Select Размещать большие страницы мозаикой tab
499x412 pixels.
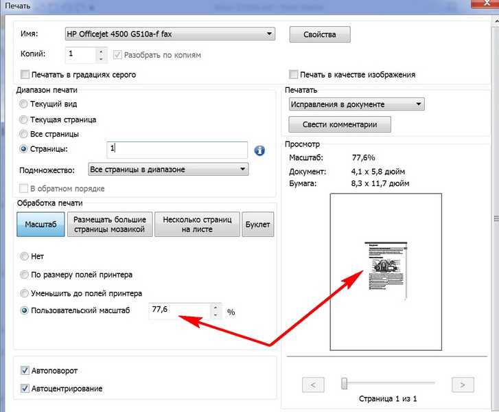pos(110,224)
